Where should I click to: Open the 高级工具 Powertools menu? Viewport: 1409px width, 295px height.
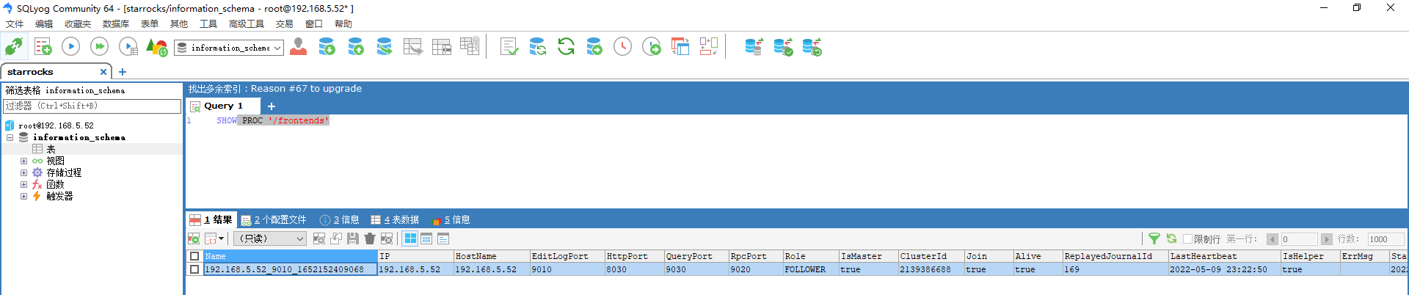coord(247,24)
